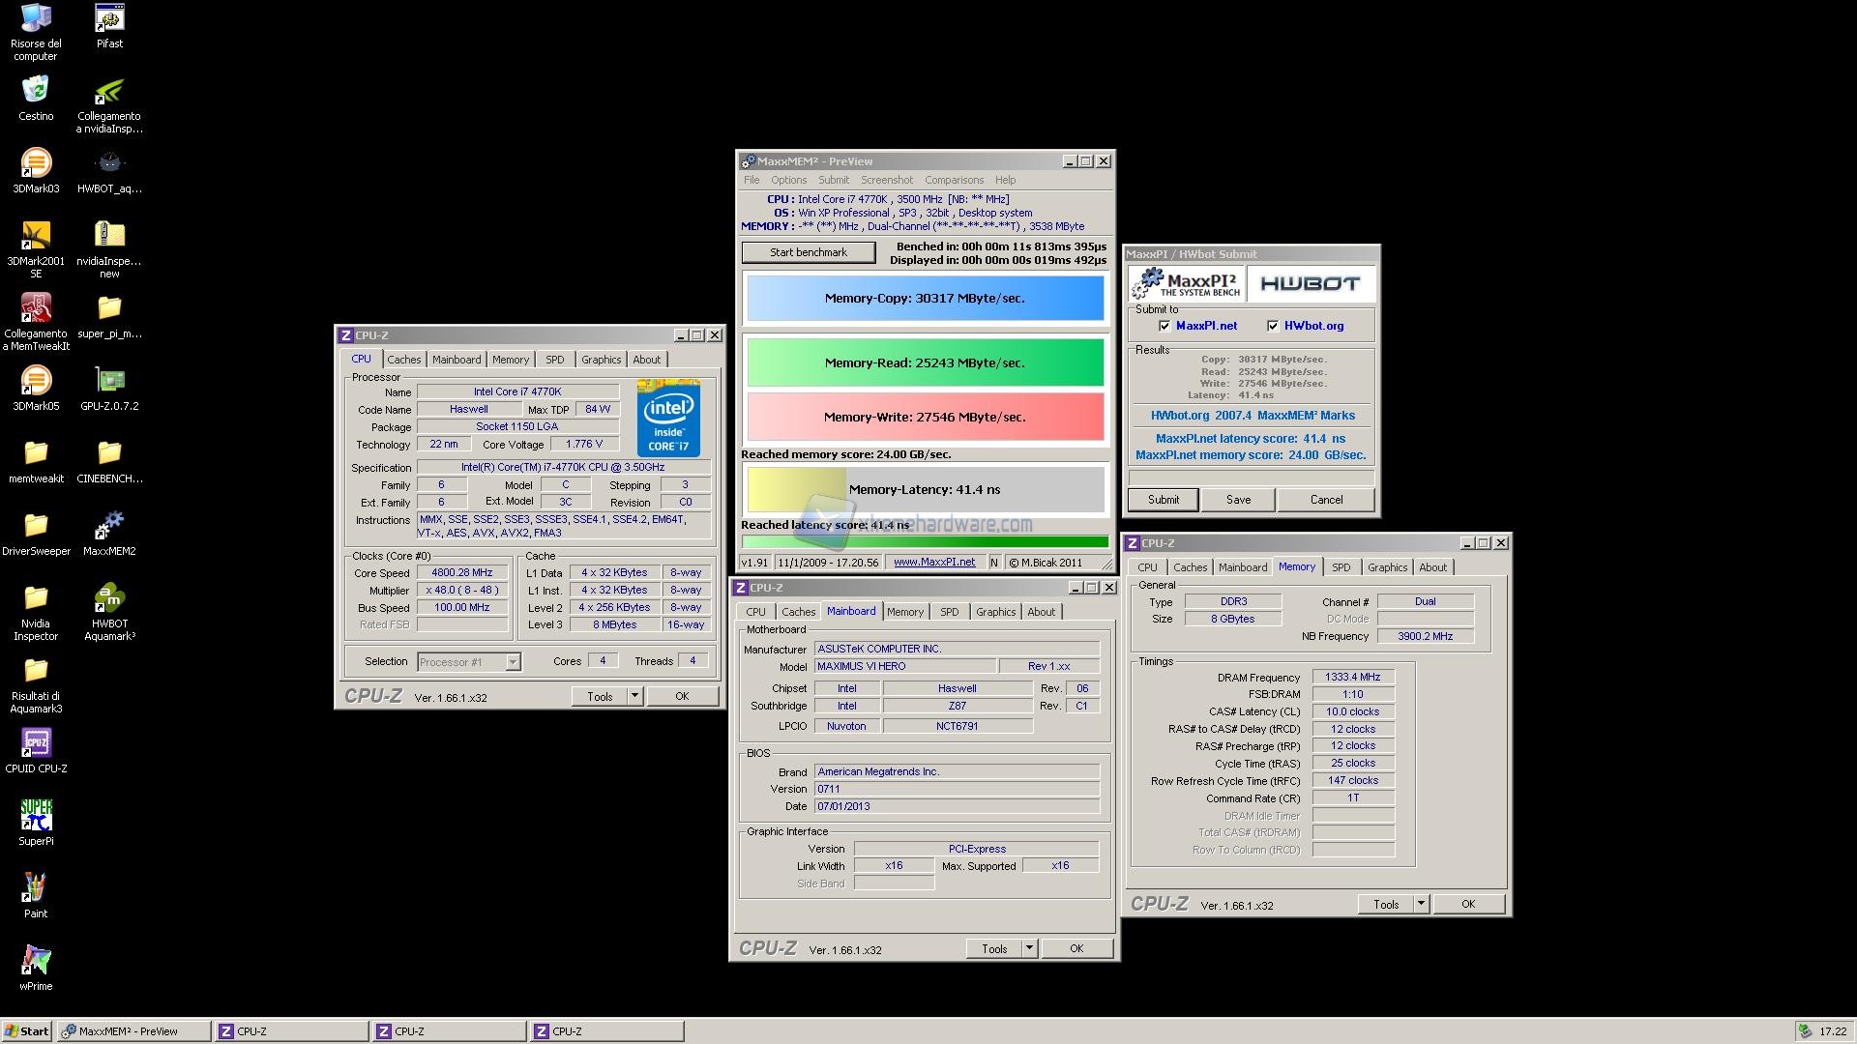The width and height of the screenshot is (1857, 1044).
Task: Open Tools dropdown arrow in Memory CPU-Z window
Action: pos(1421,904)
